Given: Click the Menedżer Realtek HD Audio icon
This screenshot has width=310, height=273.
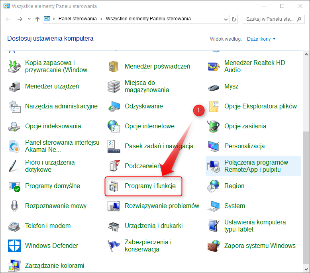Looking at the screenshot, I should tap(214, 67).
